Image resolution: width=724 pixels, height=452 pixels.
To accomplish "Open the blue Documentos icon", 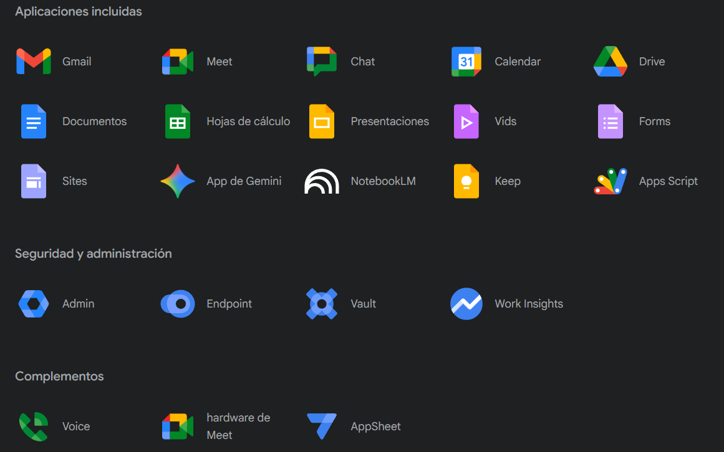I will point(33,121).
